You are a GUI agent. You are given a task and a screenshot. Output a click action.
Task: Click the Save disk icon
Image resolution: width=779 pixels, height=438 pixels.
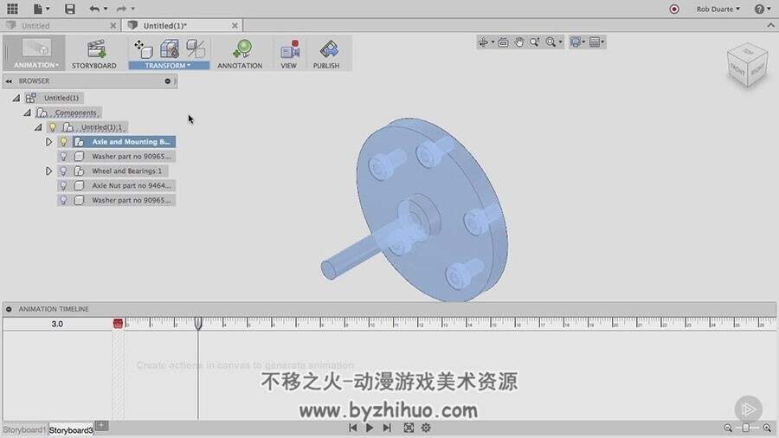pyautogui.click(x=70, y=9)
